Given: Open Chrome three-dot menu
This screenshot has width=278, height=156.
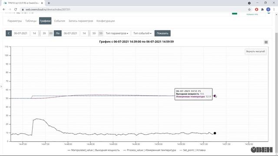Looking at the screenshot, I should 274,10.
